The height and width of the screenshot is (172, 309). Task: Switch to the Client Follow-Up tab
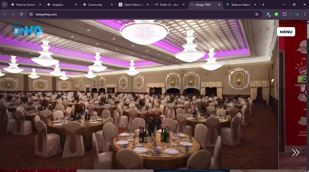134,5
